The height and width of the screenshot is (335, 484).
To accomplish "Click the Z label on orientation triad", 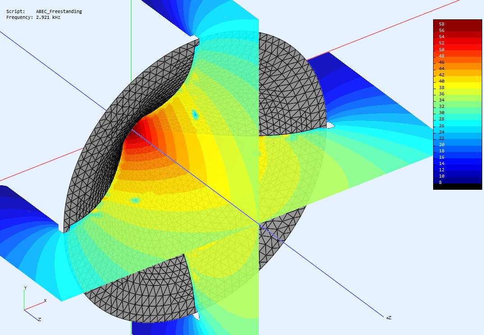I will coord(40,319).
